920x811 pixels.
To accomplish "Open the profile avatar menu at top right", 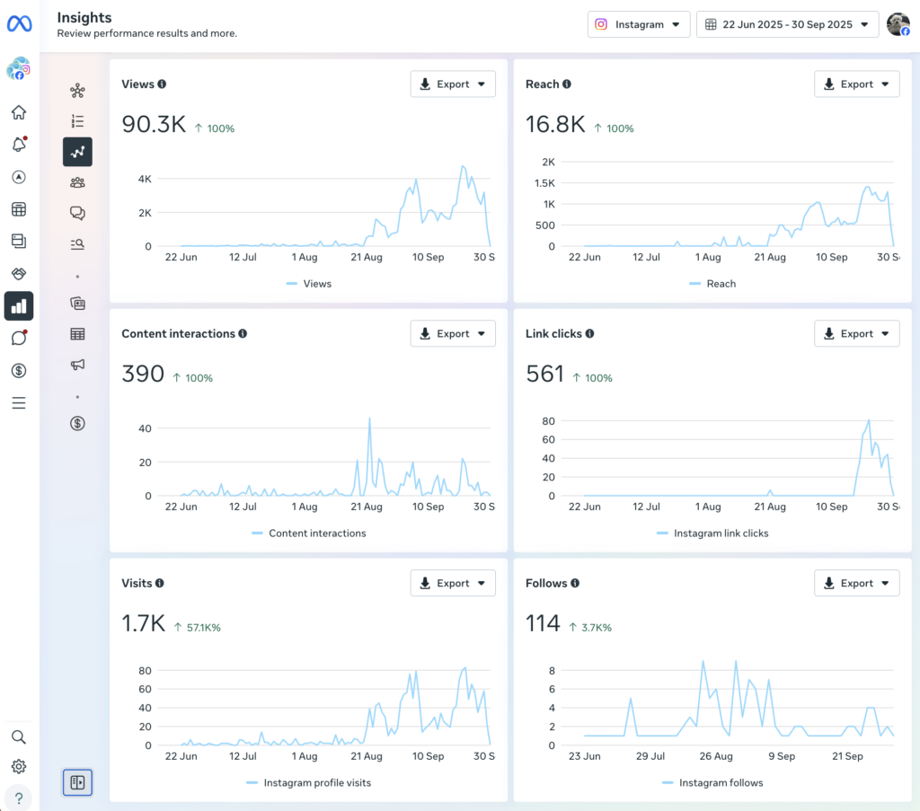I will 898,24.
